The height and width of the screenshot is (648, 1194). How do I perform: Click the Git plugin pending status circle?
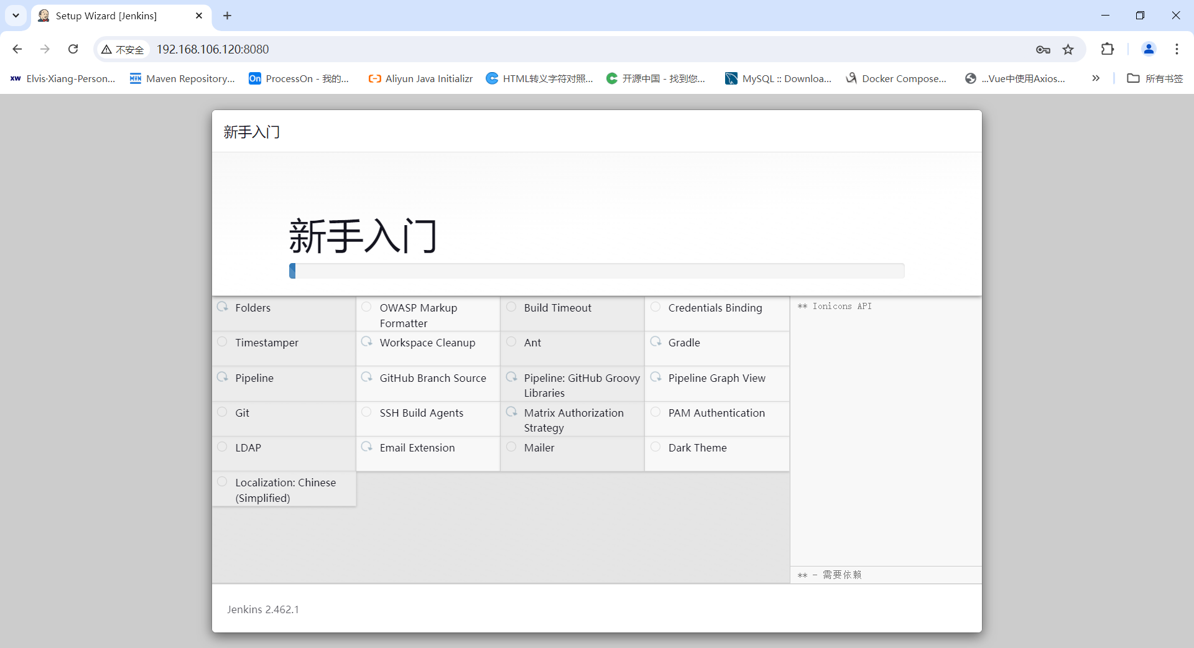coord(222,412)
